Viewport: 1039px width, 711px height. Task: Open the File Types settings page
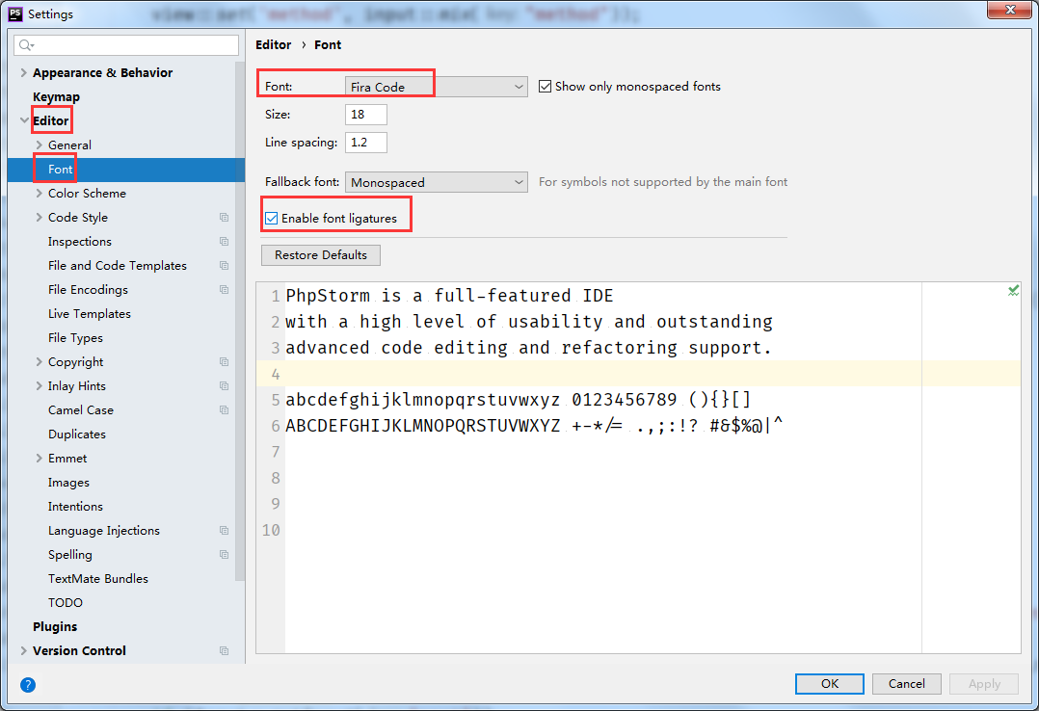pos(75,338)
